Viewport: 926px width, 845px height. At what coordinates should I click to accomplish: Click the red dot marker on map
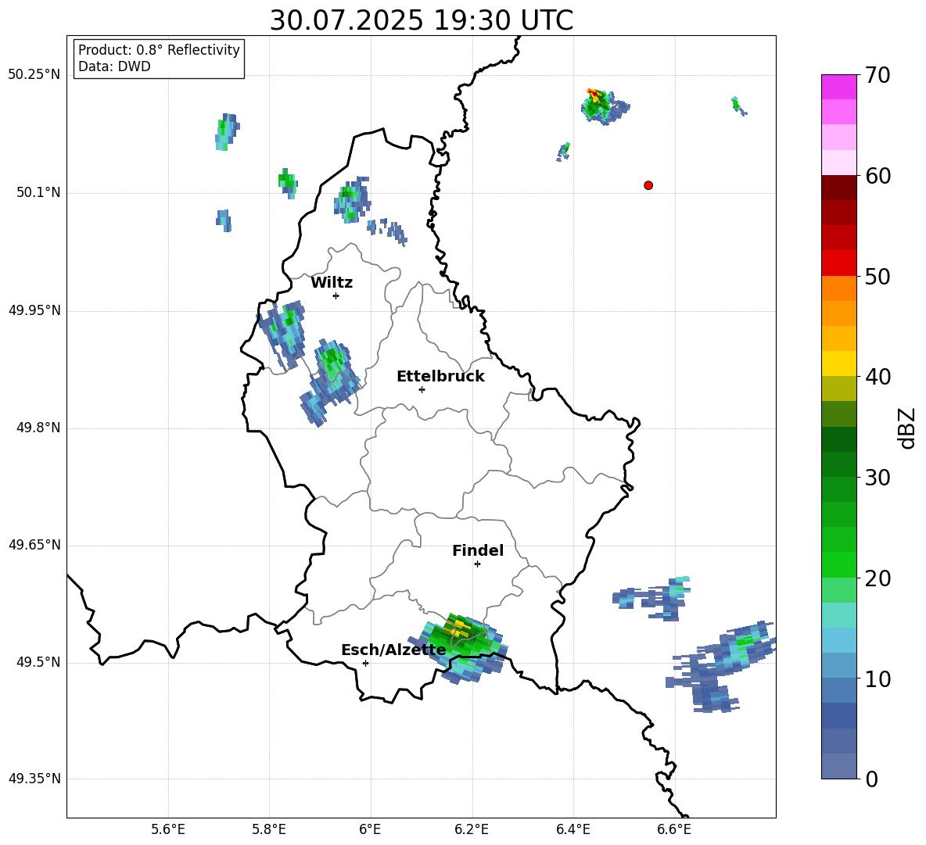click(x=648, y=185)
